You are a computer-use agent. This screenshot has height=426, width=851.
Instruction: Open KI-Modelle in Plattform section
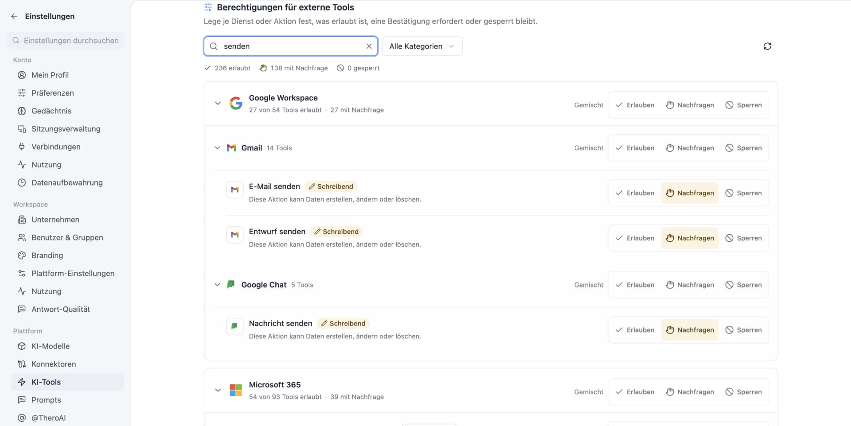click(67, 346)
